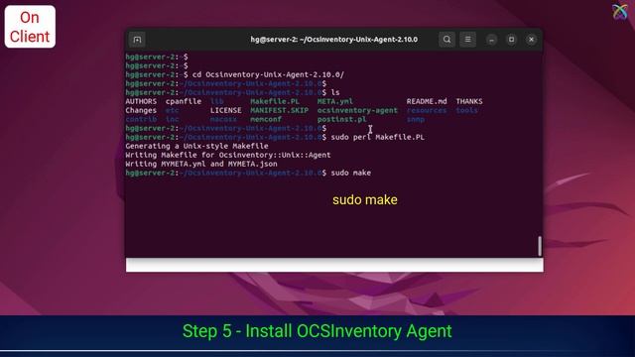The image size is (635, 357).
Task: Click 'AUTHORS' in the ls output
Action: tap(141, 101)
